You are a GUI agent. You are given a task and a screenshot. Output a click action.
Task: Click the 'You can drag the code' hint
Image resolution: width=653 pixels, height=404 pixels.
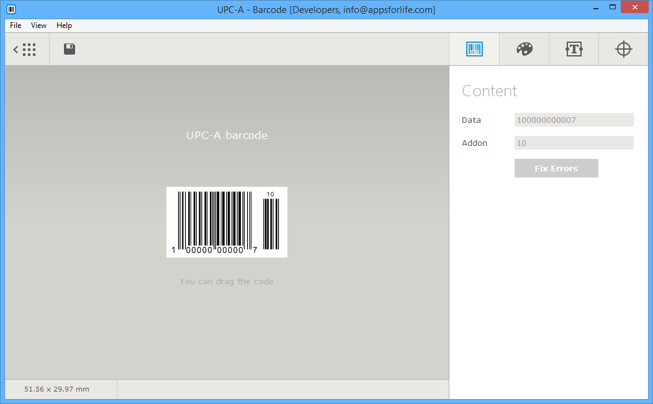click(227, 281)
